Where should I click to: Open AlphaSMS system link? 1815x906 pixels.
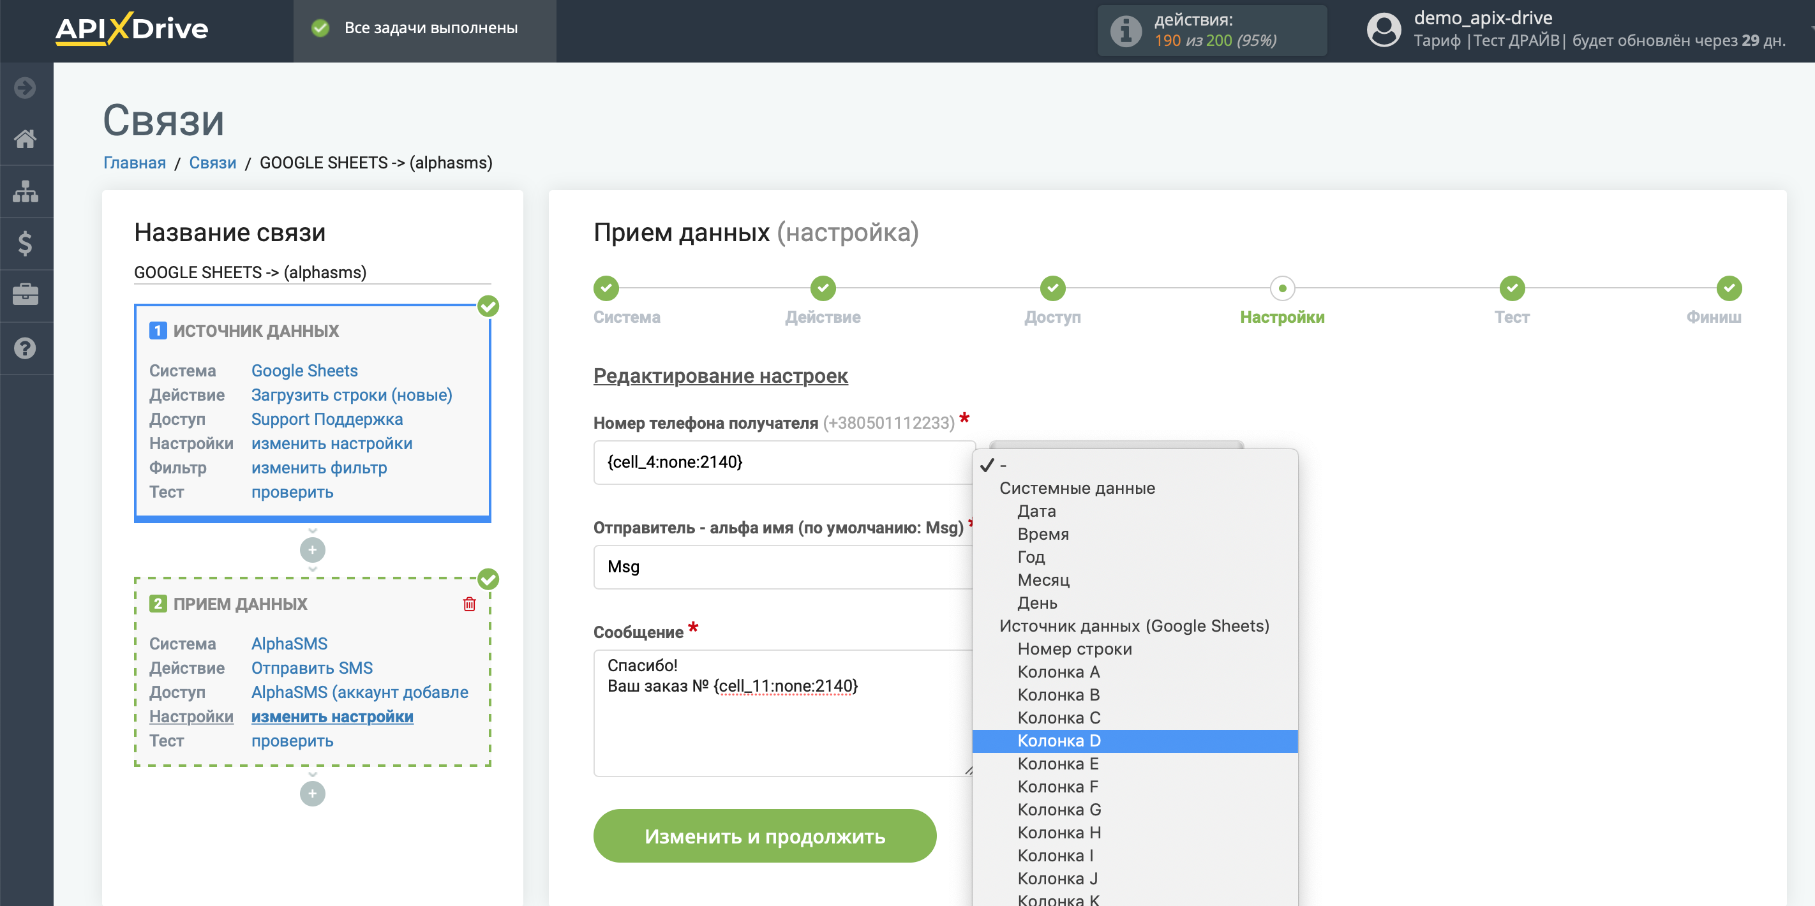click(290, 644)
